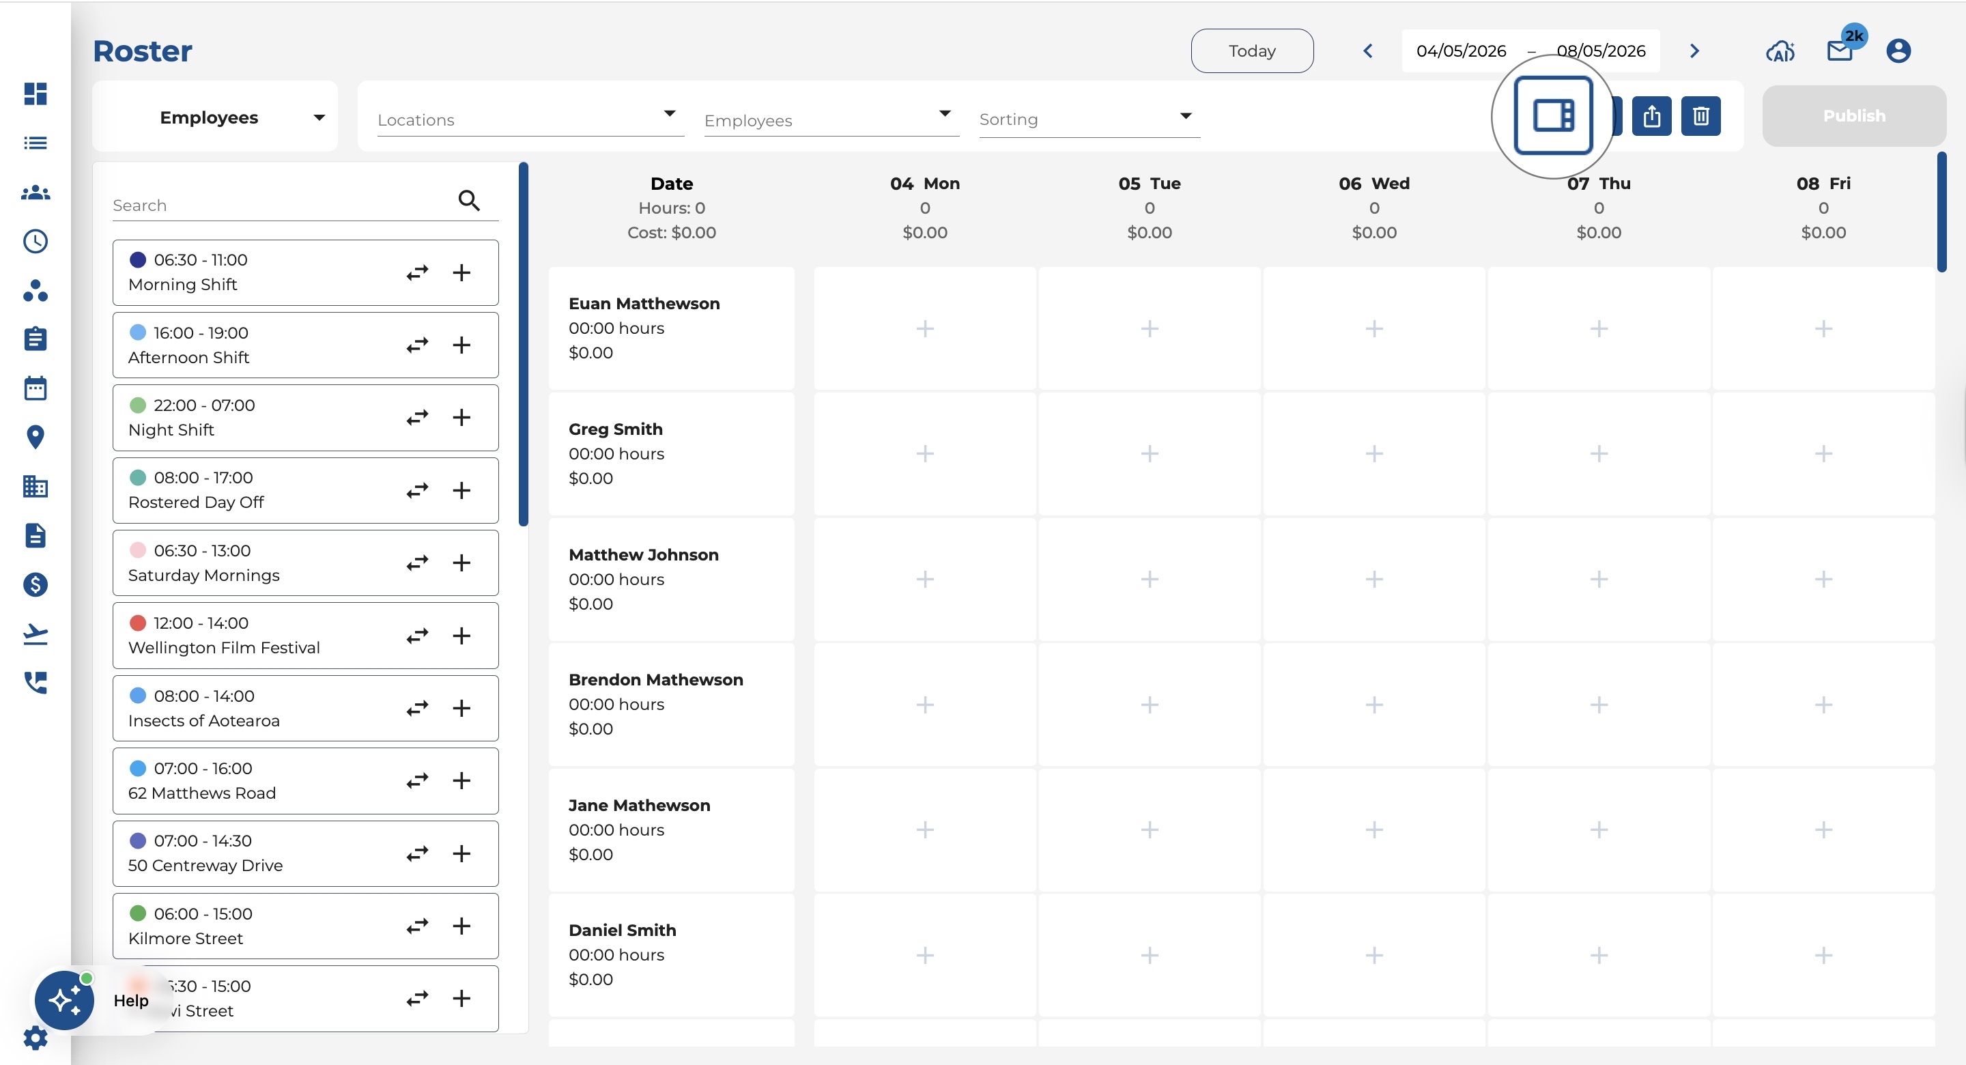Viewport: 1966px width, 1065px height.
Task: Open the document reports sidebar icon
Action: (35, 535)
